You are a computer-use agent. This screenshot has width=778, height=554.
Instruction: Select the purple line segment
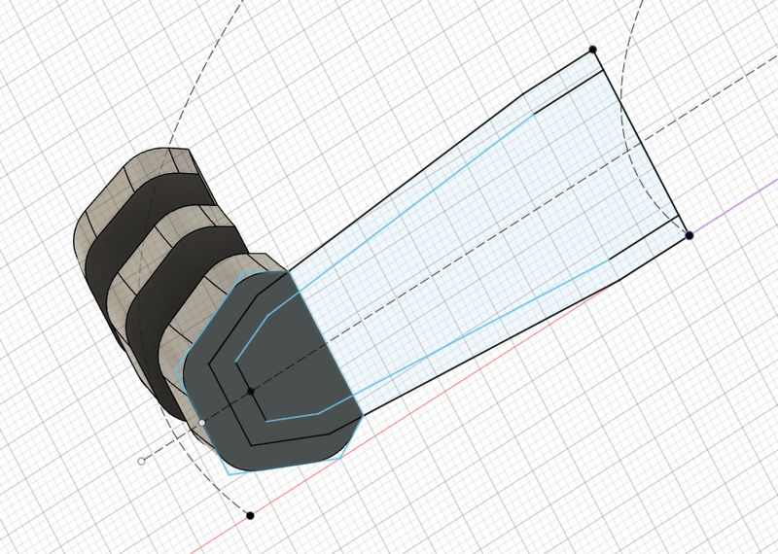coord(734,206)
